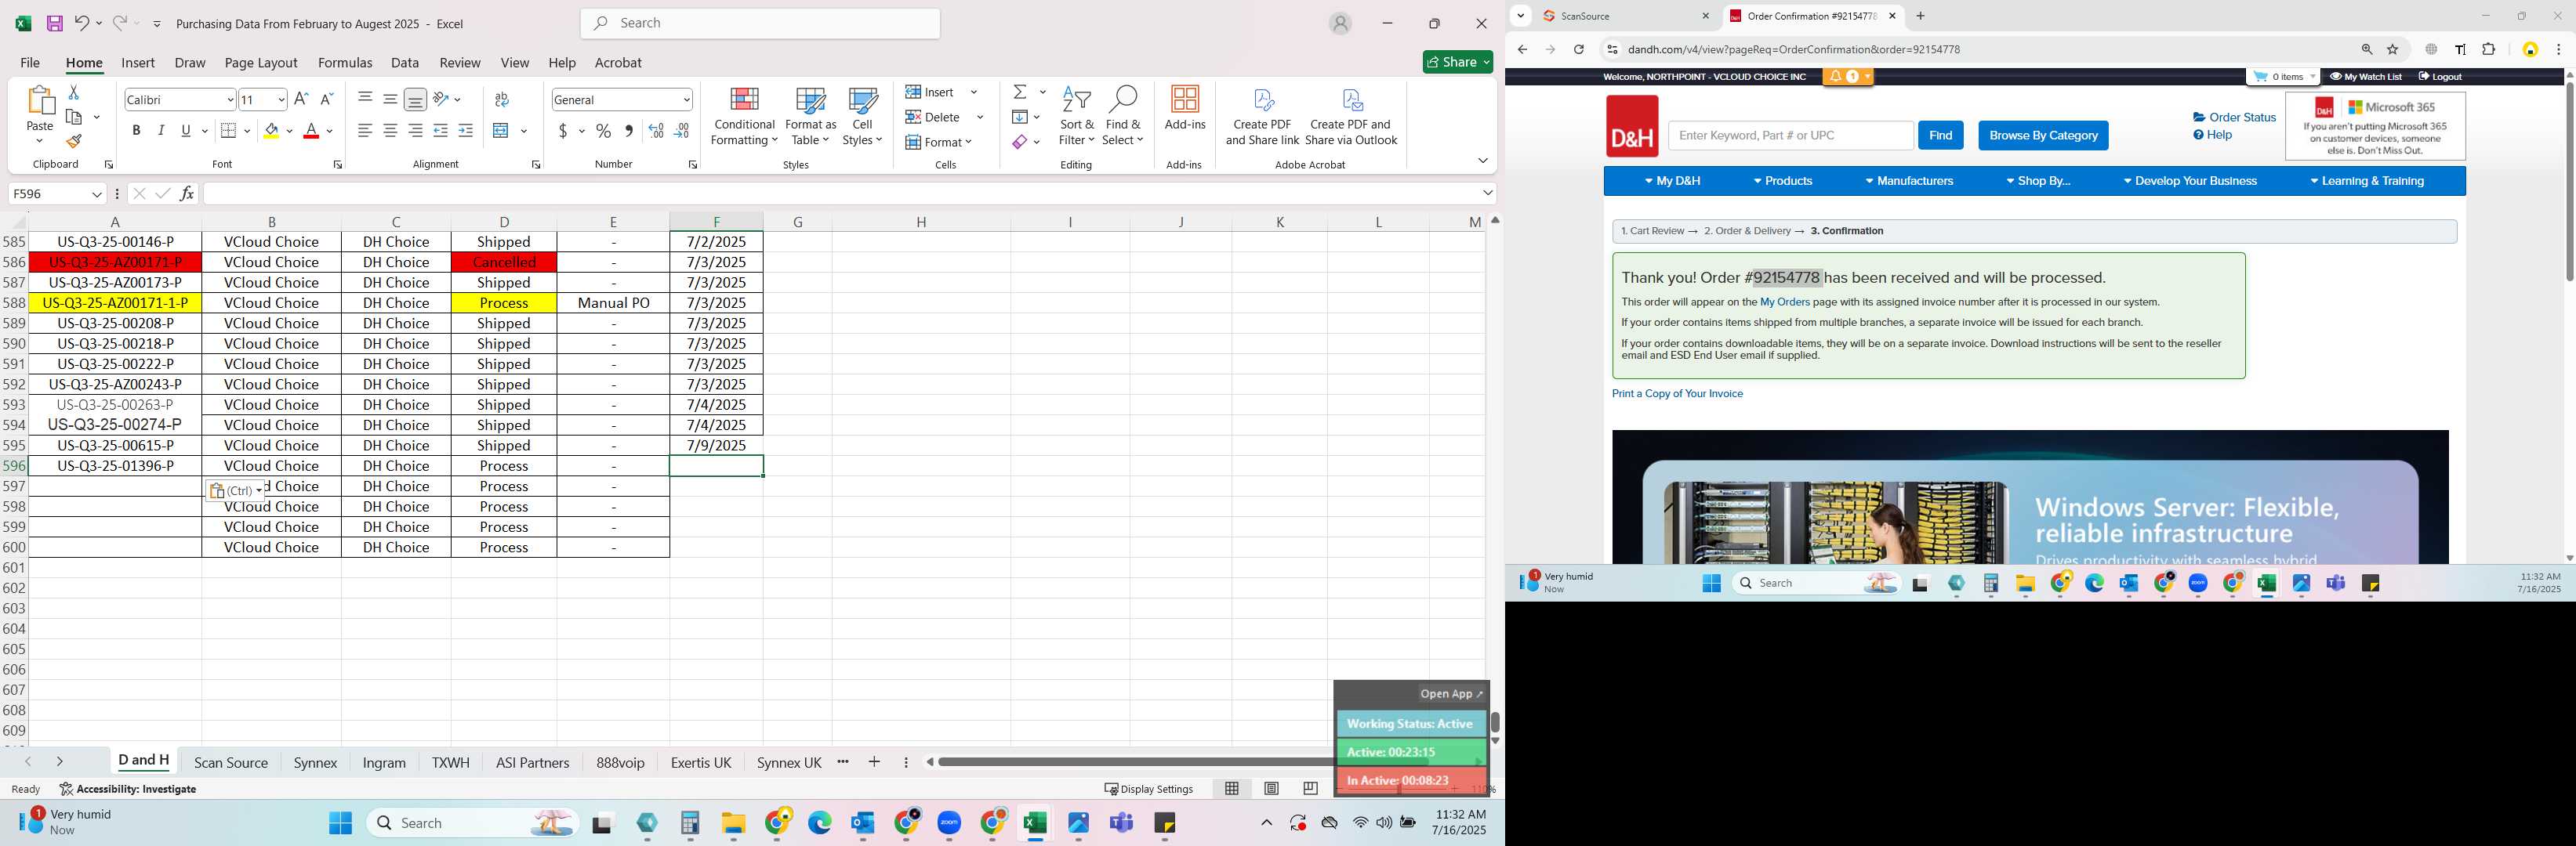Open the Paste options arrow
The image size is (2576, 846).
pos(40,141)
